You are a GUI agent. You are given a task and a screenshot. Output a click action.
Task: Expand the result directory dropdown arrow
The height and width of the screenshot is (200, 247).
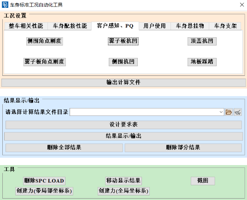(x=221, y=112)
